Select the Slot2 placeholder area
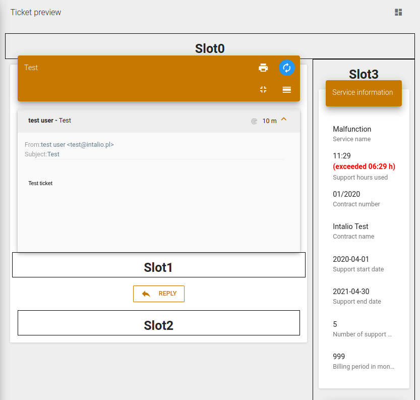The height and width of the screenshot is (400, 420). [x=158, y=323]
